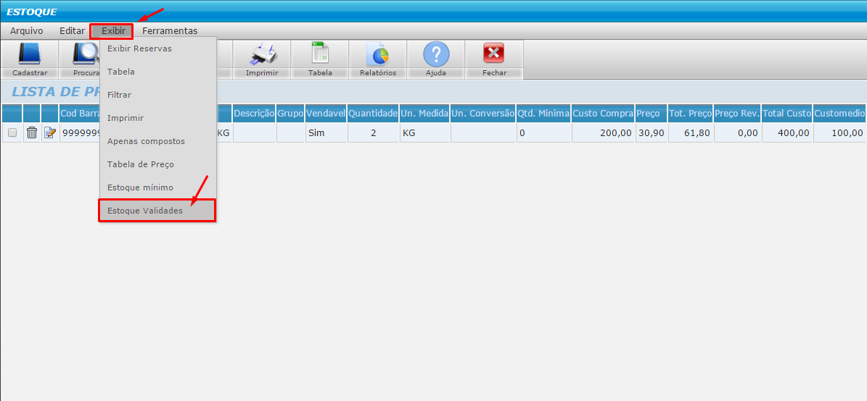The height and width of the screenshot is (401, 867).
Task: Tick the checkbox on the product row
Action: point(12,132)
